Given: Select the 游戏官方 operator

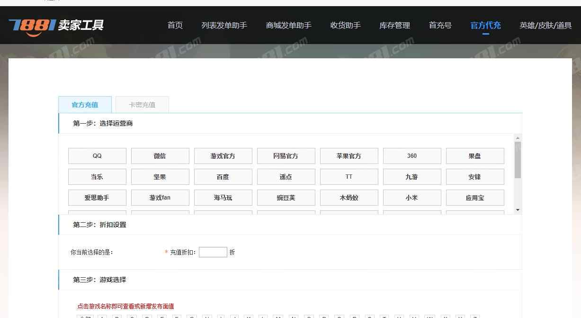Looking at the screenshot, I should click(223, 156).
